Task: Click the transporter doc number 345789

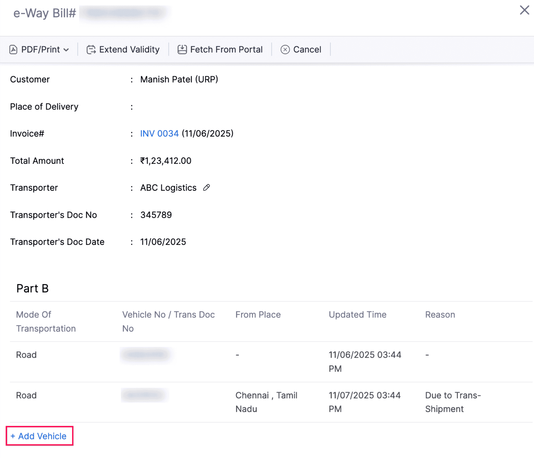Action: [156, 215]
